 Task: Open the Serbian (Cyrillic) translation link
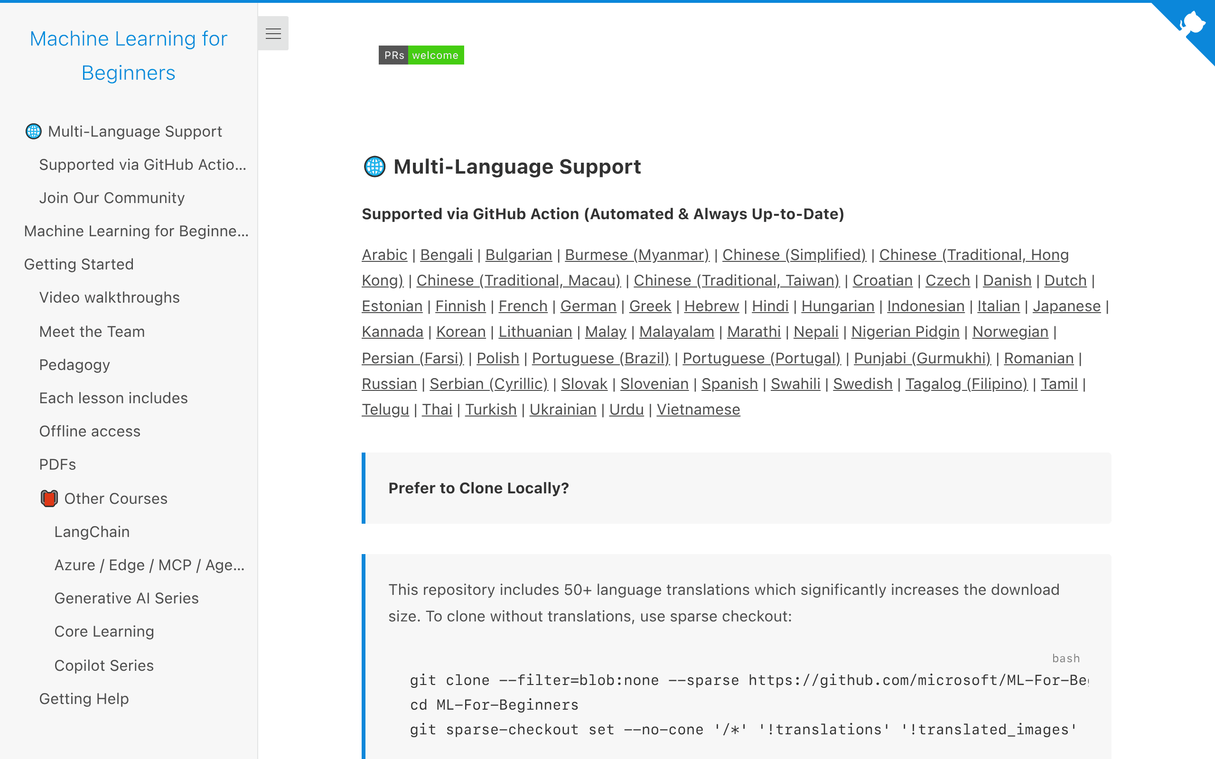(x=489, y=383)
